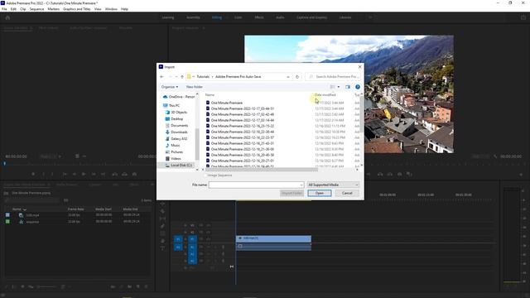
Task: Refresh the Import dialog folder listing
Action: tap(297, 77)
